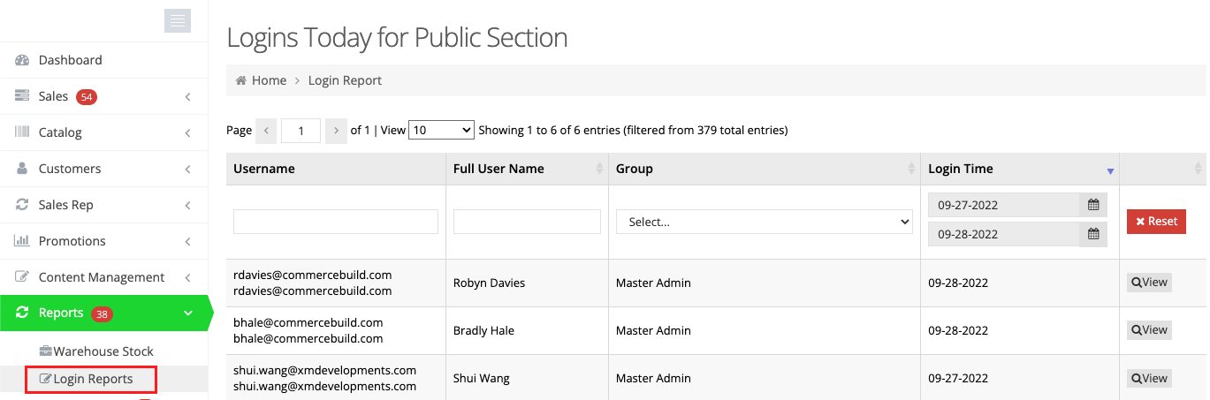Image resolution: width=1210 pixels, height=400 pixels.
Task: Open the Group filter Select dropdown
Action: click(764, 223)
